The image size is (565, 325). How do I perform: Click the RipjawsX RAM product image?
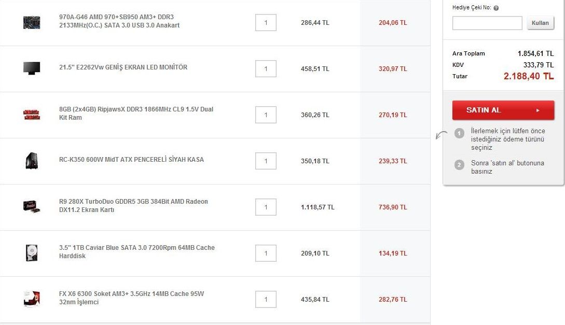pyautogui.click(x=32, y=115)
